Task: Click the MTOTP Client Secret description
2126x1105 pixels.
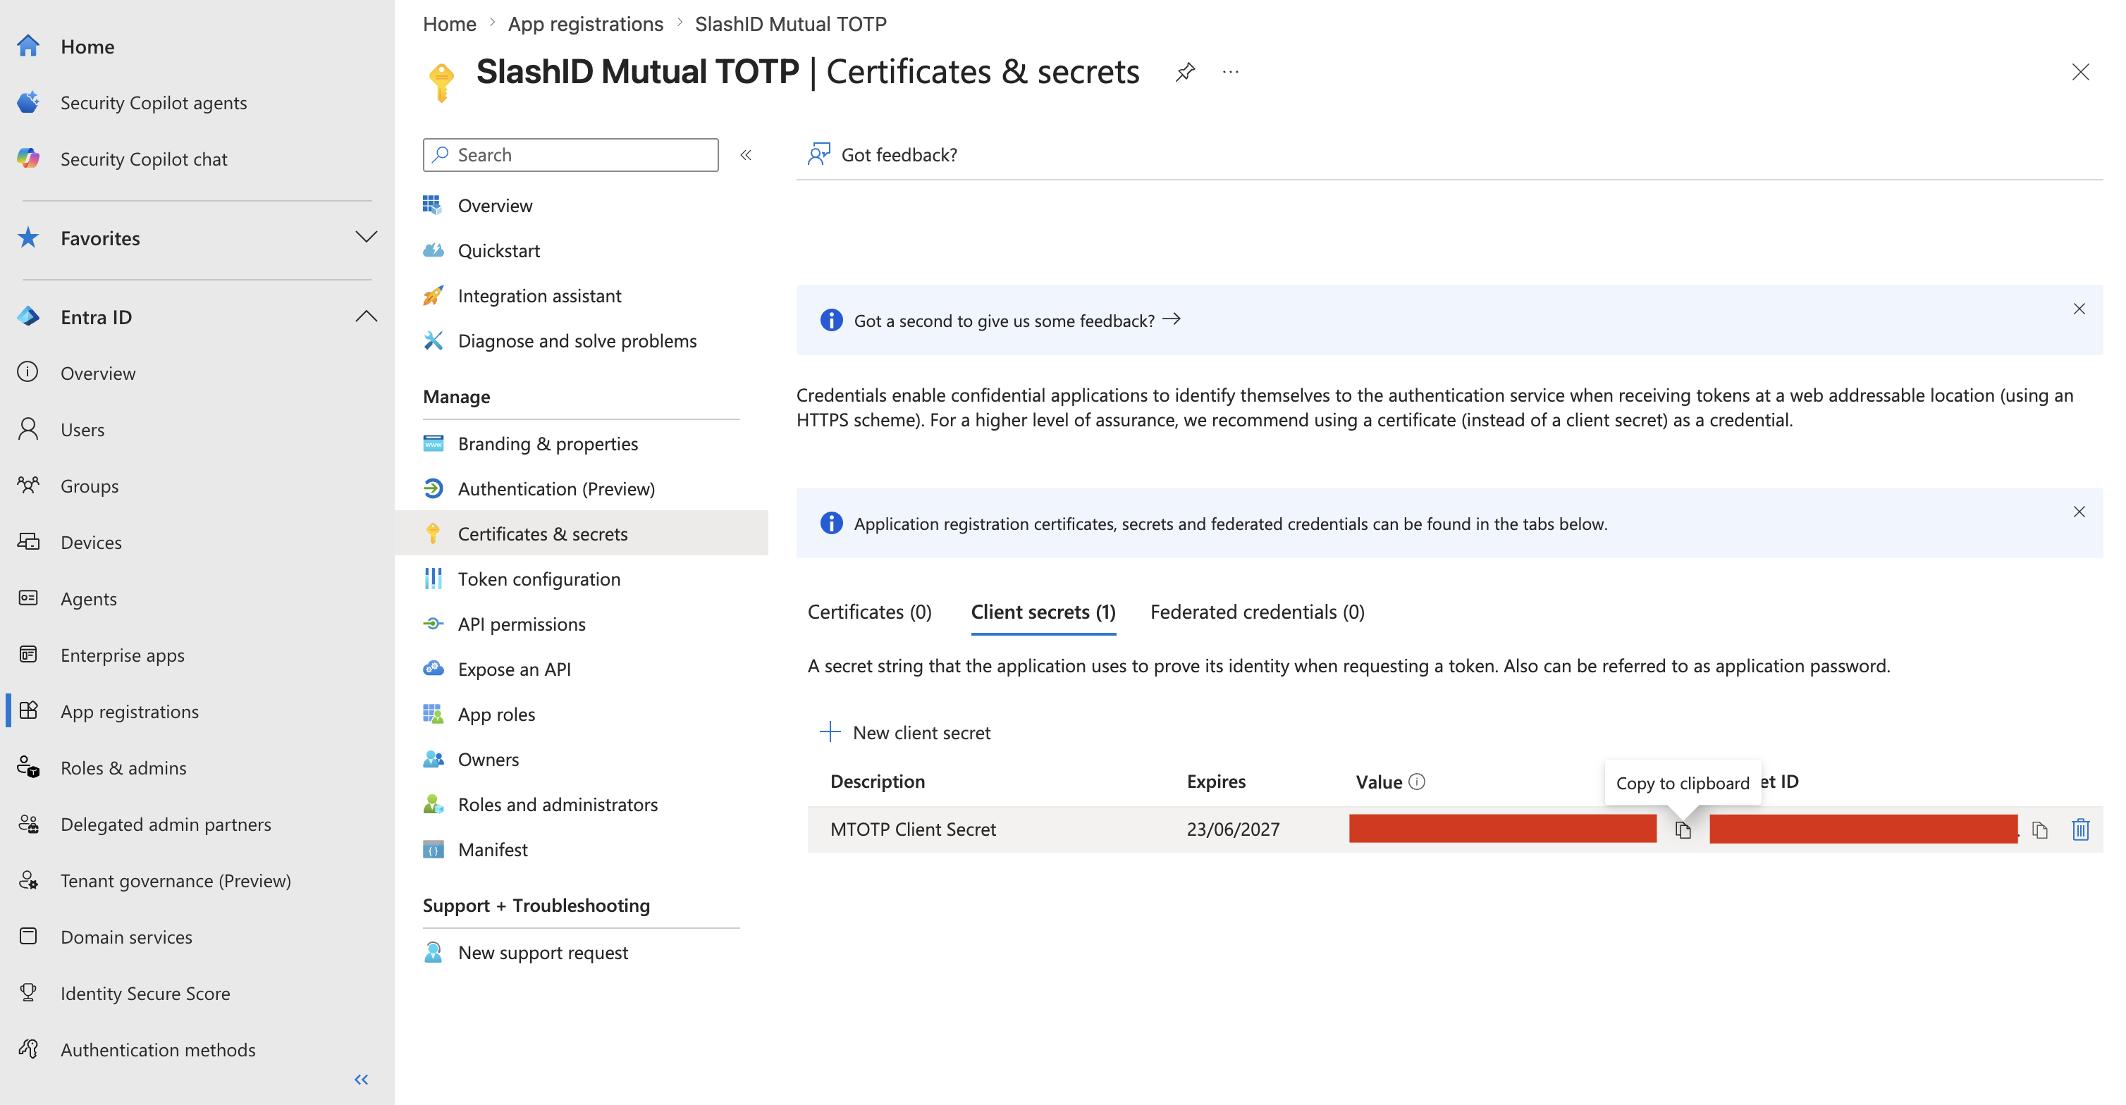Action: [x=913, y=829]
